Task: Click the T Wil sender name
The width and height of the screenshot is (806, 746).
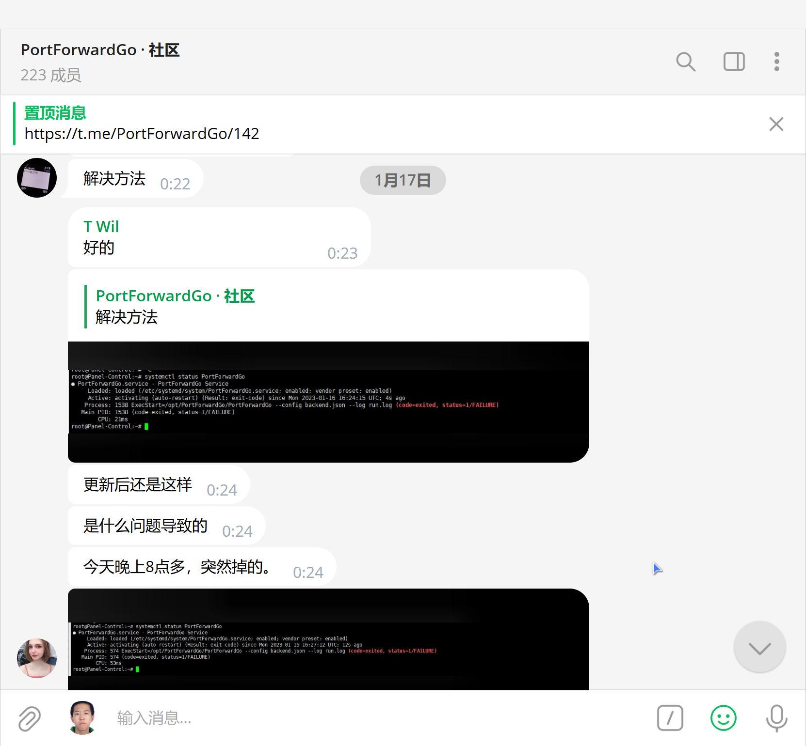Action: (x=101, y=226)
